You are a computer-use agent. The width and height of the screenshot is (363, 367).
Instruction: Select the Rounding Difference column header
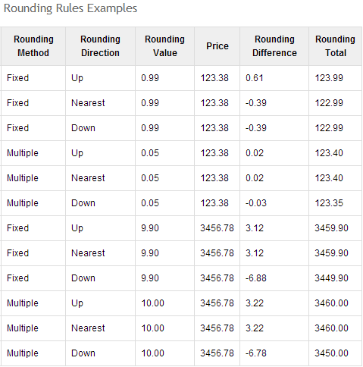pyautogui.click(x=274, y=46)
